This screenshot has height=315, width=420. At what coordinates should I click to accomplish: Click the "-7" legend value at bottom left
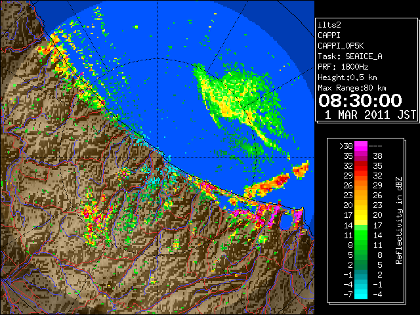click(x=348, y=295)
